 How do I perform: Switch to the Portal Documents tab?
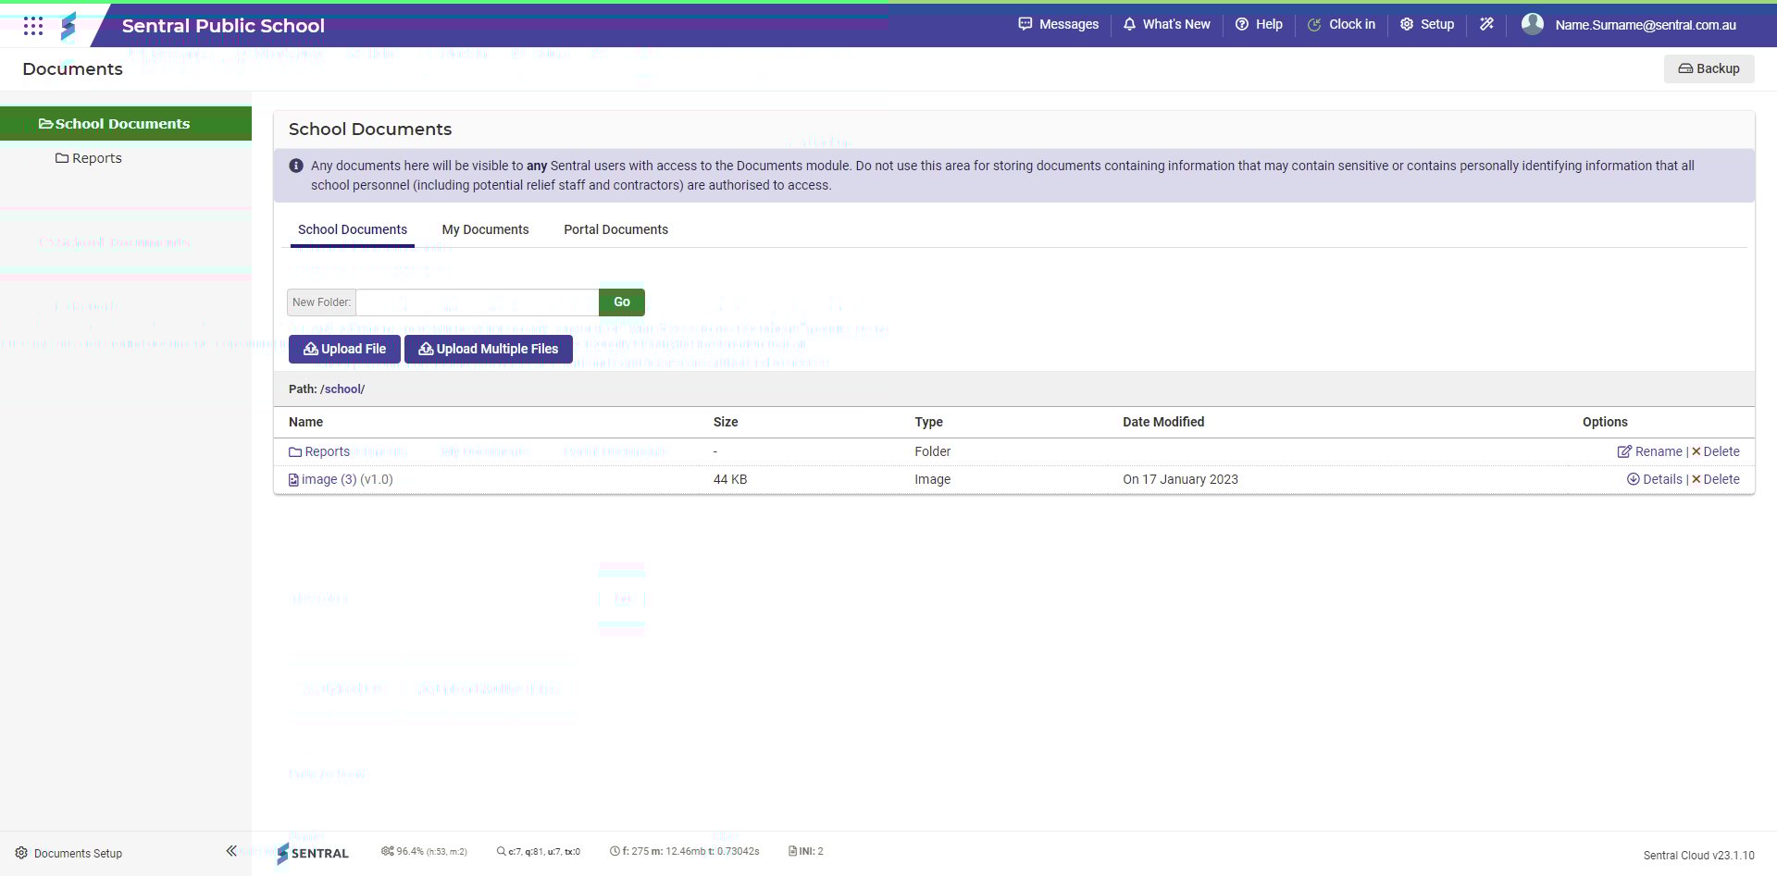(x=615, y=229)
